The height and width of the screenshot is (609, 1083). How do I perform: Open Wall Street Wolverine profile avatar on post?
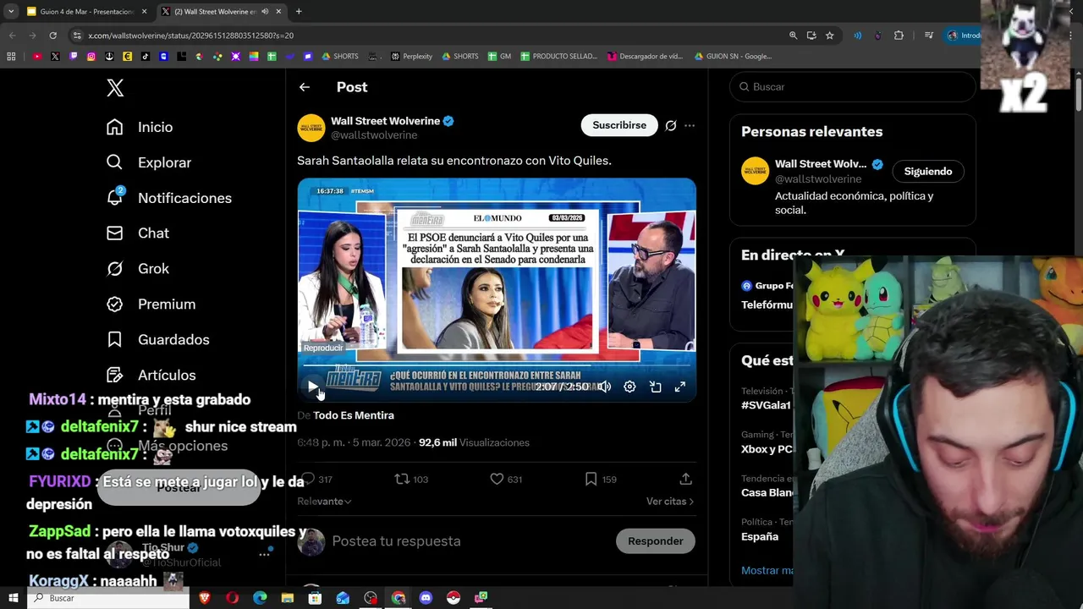311,128
